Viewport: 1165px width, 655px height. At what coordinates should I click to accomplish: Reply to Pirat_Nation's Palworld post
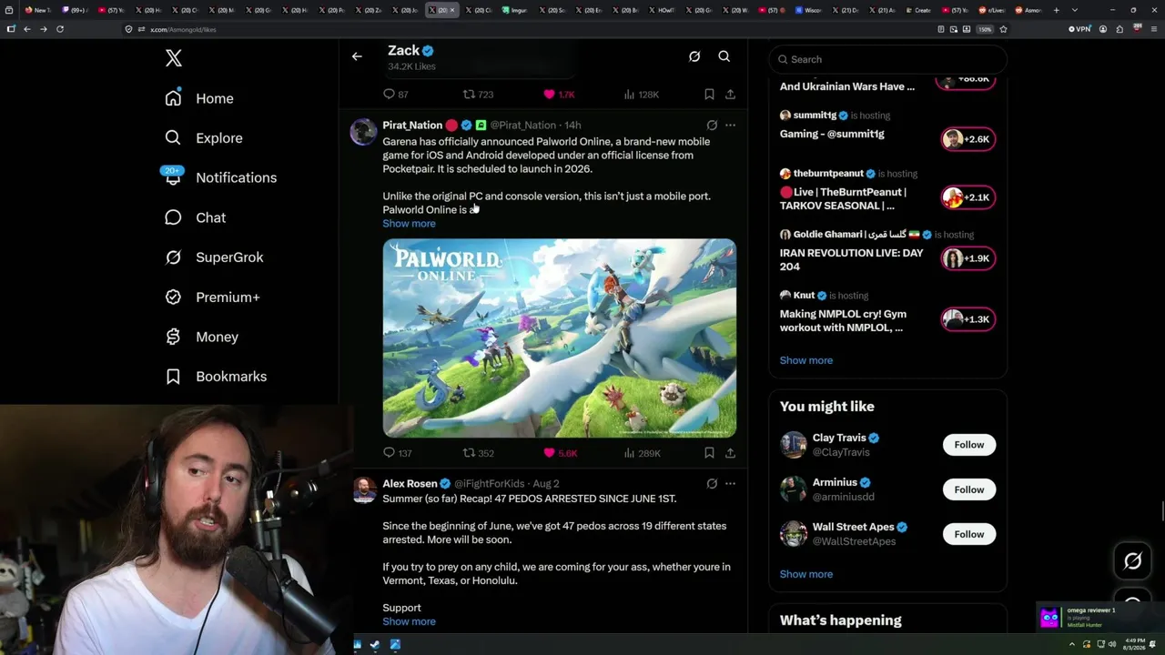point(389,453)
